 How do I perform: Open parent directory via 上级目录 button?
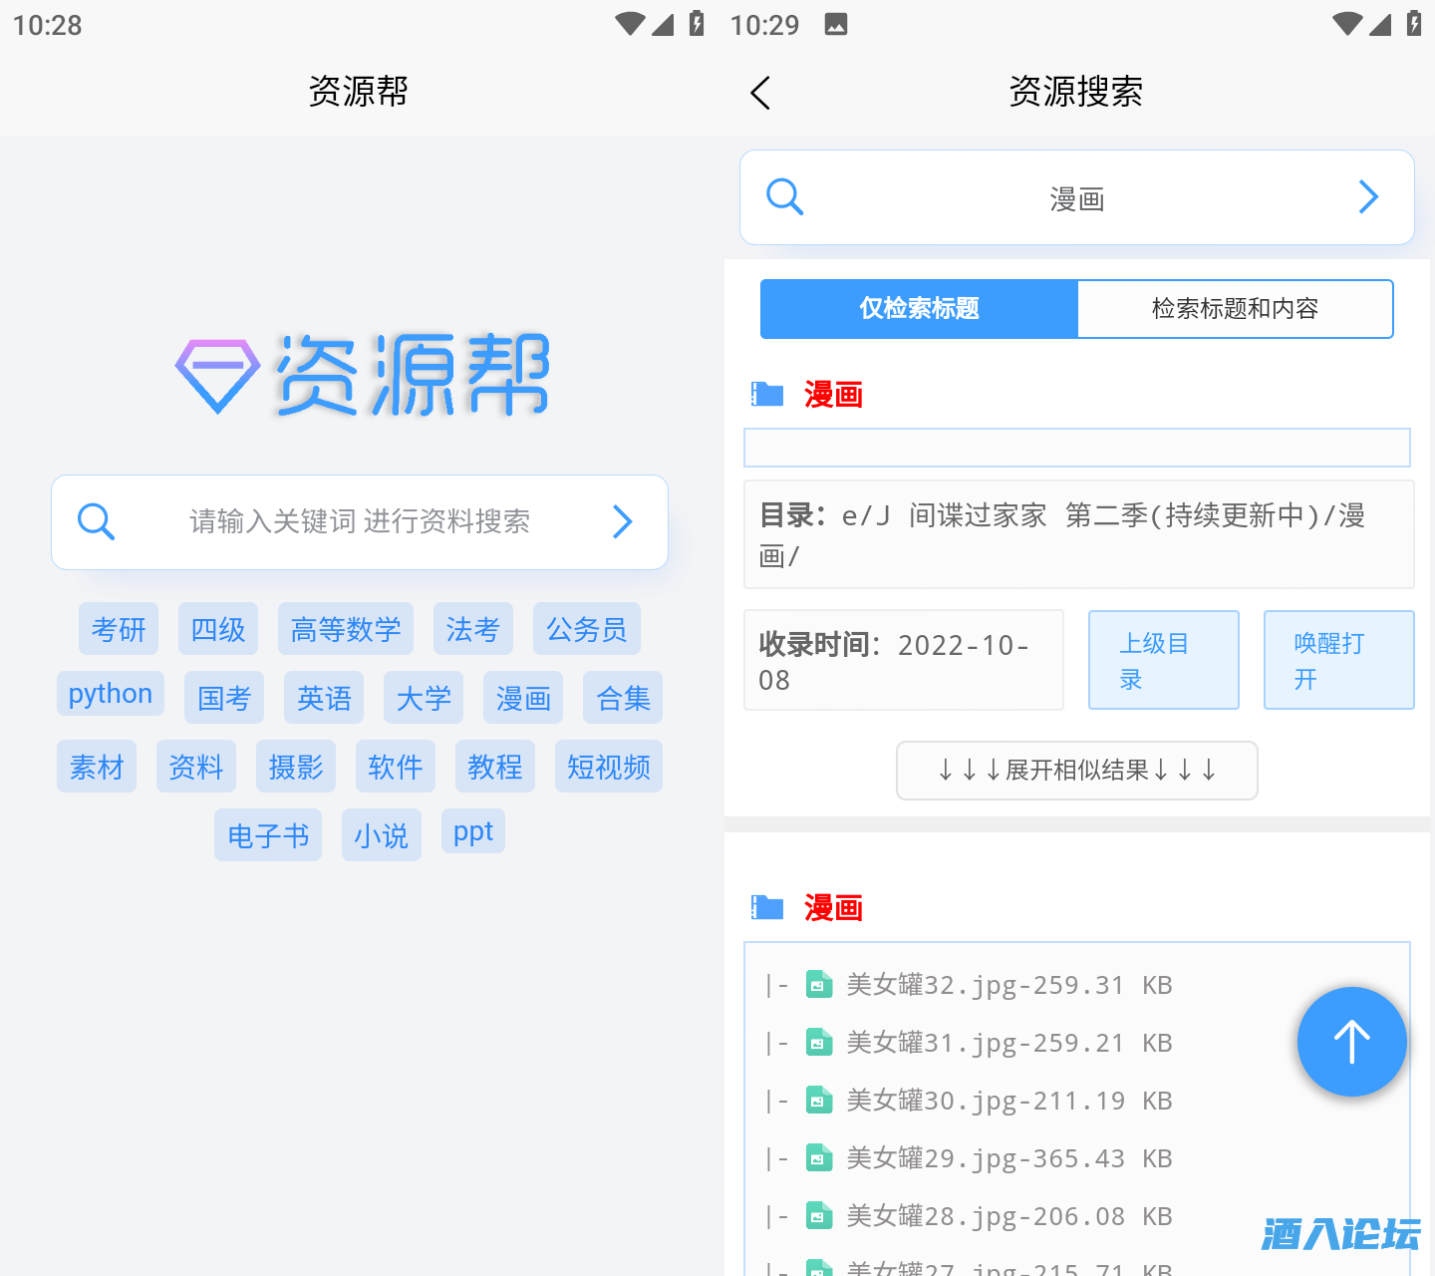point(1163,660)
